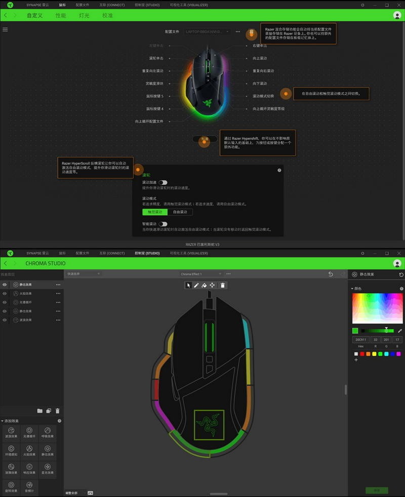
Task: Open more options beside Chroma Effect 1
Action: tap(228, 274)
